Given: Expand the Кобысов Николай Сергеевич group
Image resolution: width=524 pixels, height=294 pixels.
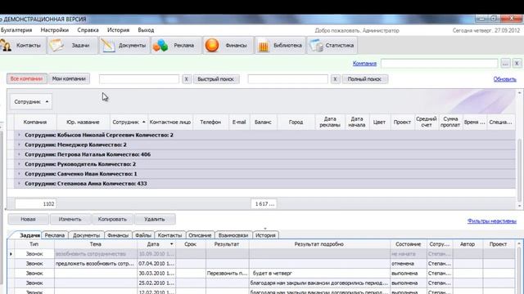Looking at the screenshot, I should click(x=19, y=135).
